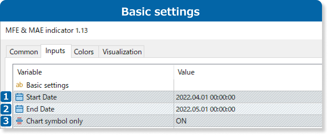Click the Chart symbol only row icon
Image resolution: width=328 pixels, height=136 pixels.
click(x=19, y=121)
